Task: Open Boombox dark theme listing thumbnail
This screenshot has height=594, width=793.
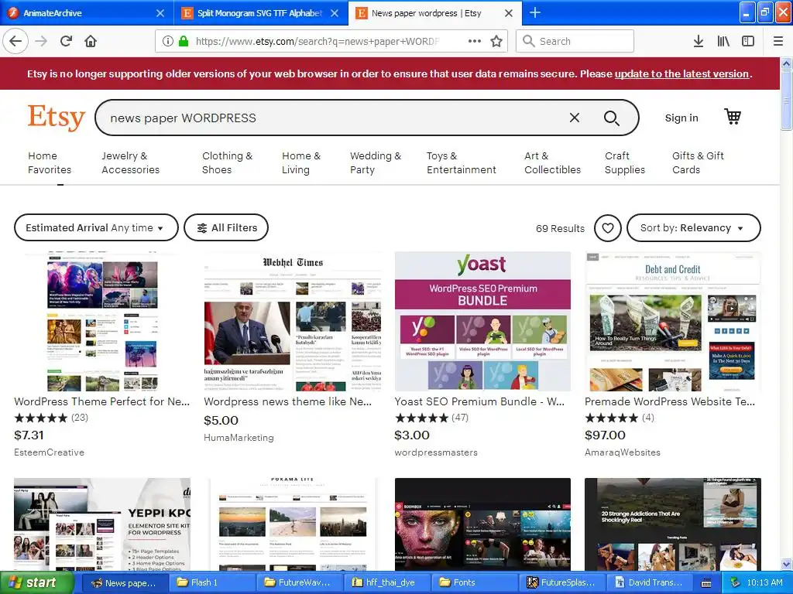Action: [482, 524]
